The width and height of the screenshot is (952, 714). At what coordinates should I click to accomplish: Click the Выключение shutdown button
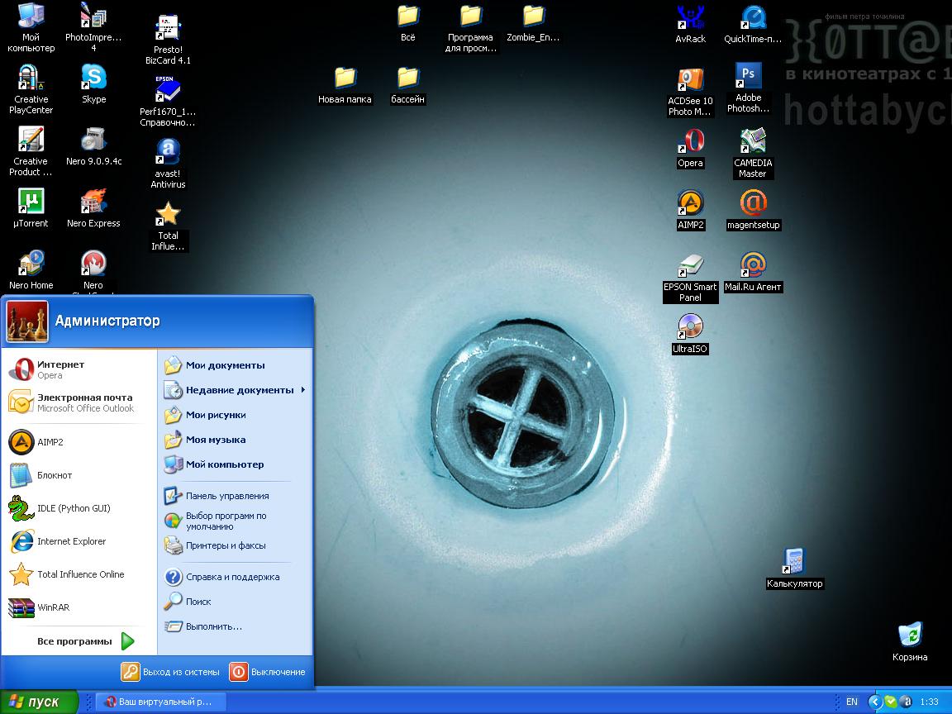[268, 672]
